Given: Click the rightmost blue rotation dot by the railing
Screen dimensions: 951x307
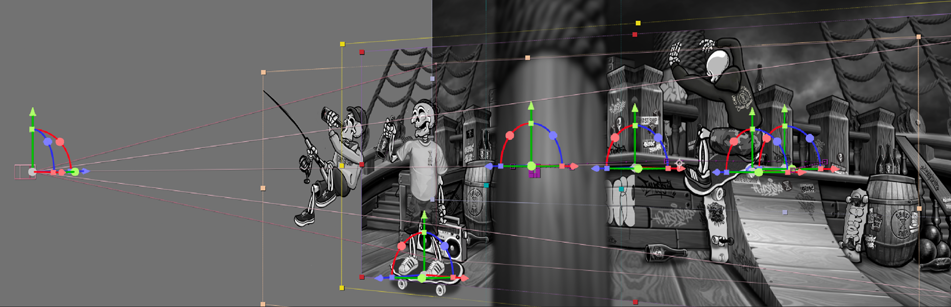Looking at the screenshot, I should 810,138.
